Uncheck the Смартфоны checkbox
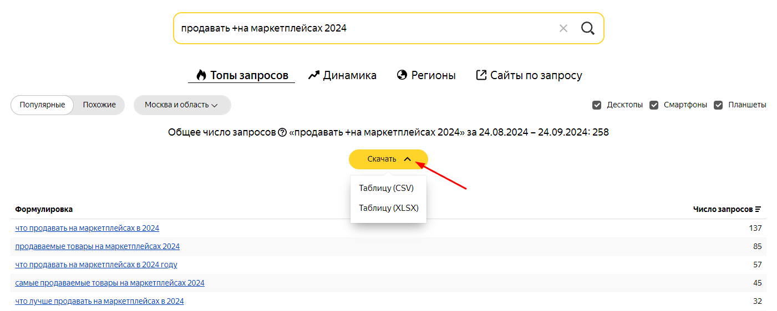The height and width of the screenshot is (311, 777). coord(654,105)
